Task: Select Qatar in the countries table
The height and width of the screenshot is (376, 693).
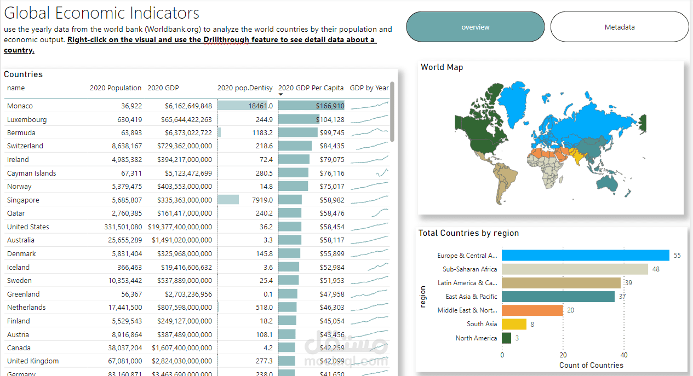Action: point(16,213)
